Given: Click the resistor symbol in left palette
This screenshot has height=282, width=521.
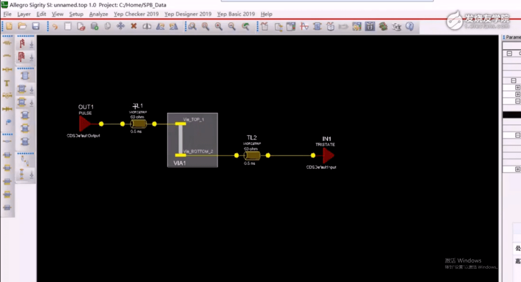Looking at the screenshot, I should coord(7,43).
